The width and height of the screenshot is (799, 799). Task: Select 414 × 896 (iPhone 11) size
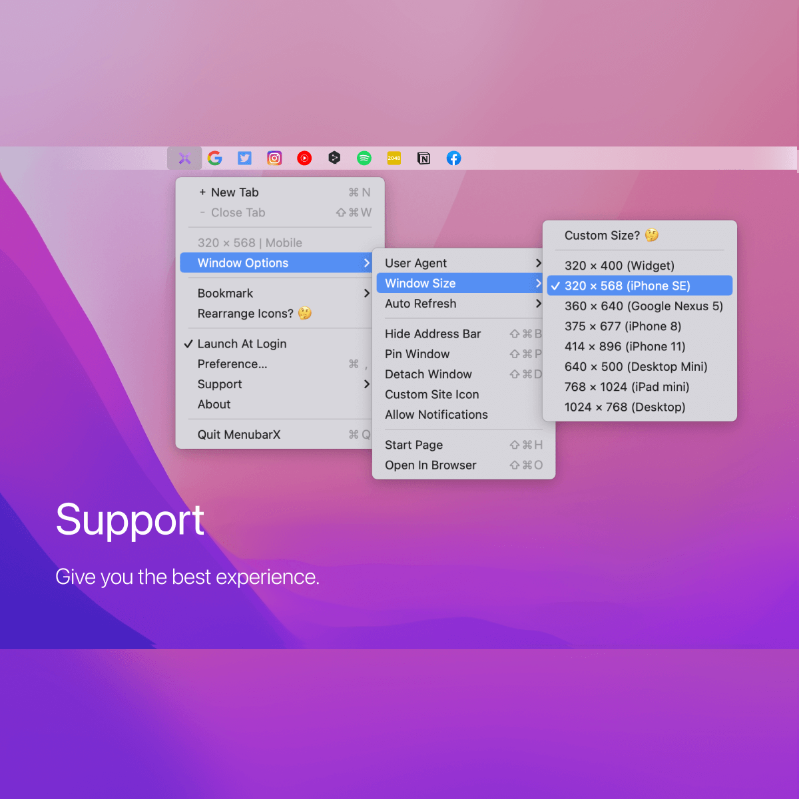640,346
